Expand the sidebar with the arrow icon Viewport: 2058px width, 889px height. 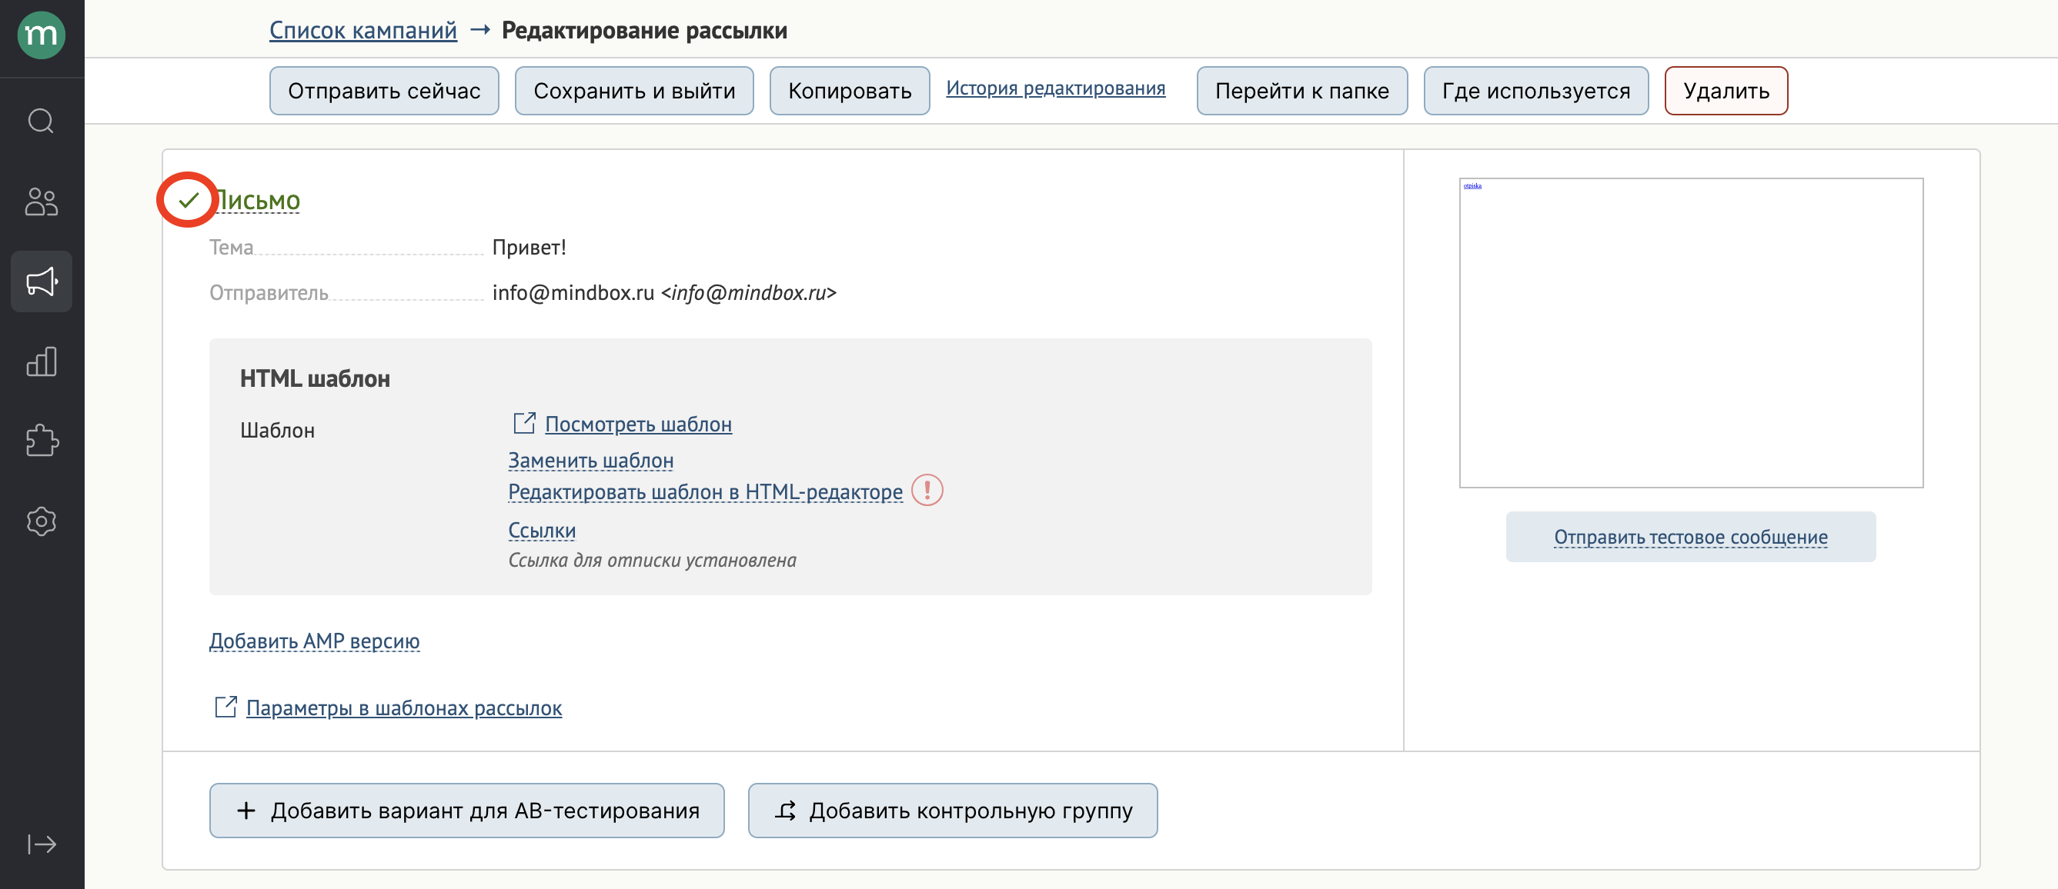click(42, 844)
